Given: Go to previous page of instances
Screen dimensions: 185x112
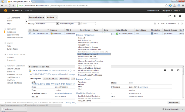Looking at the screenshot, I should pyautogui.click(x=159, y=24).
